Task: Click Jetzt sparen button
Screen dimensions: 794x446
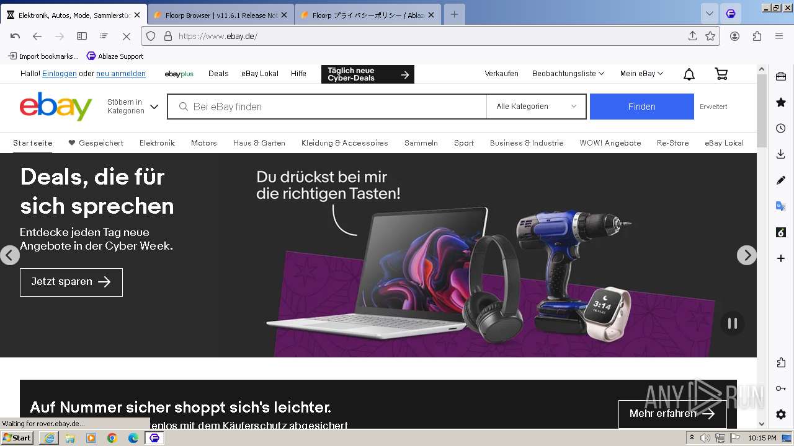Action: (x=71, y=282)
